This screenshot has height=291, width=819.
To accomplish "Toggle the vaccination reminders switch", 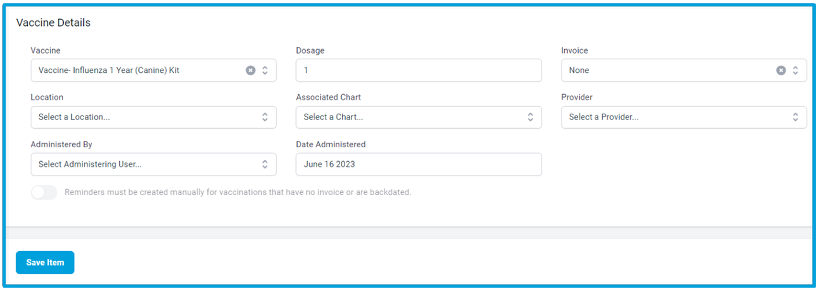I will click(44, 192).
